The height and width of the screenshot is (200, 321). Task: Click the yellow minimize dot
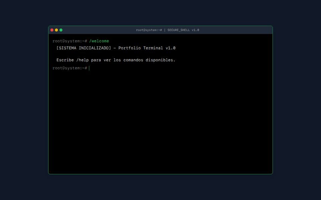coord(57,30)
